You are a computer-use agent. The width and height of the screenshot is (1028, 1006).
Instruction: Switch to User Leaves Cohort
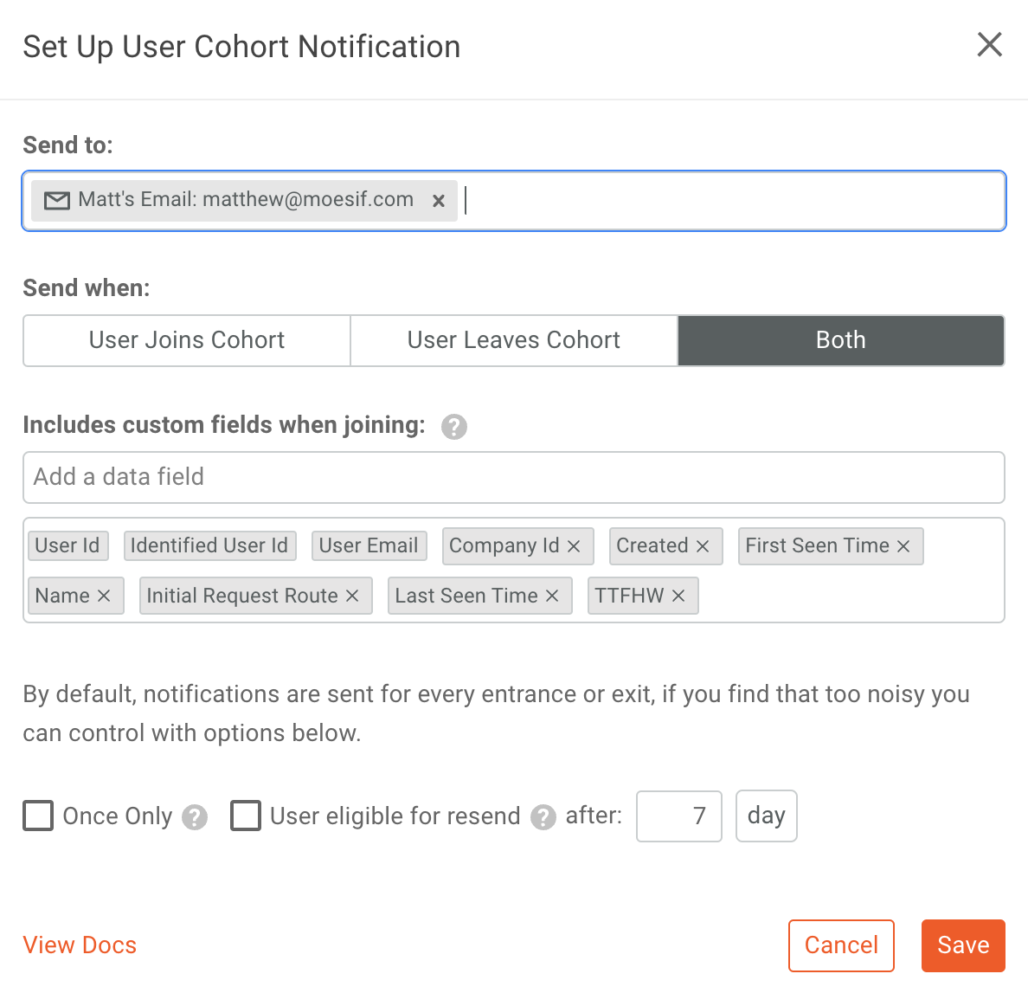(x=512, y=340)
